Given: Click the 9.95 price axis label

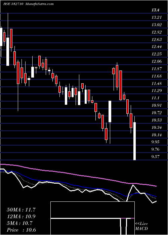Looking at the screenshot, I should pyautogui.click(x=156, y=142).
